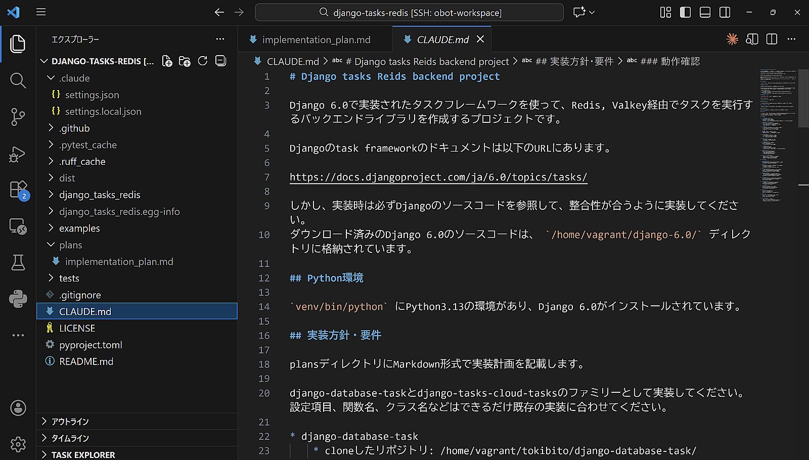Launch Claude Code from editor toolbar
This screenshot has height=460, width=809.
(732, 39)
